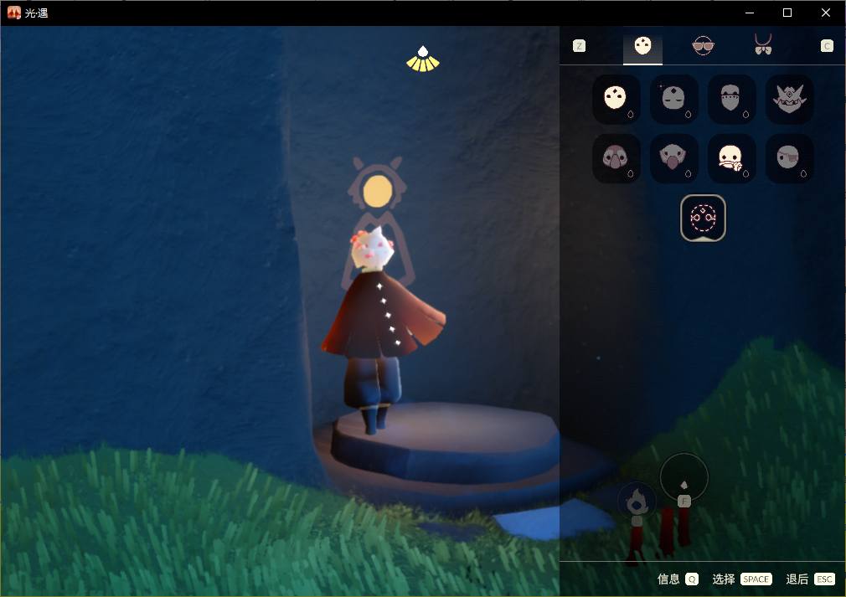846x597 pixels.
Task: Switch to the mask category tab
Action: (x=642, y=47)
